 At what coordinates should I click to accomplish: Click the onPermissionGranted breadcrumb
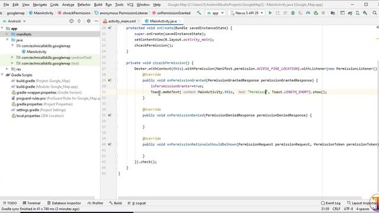(x=171, y=13)
